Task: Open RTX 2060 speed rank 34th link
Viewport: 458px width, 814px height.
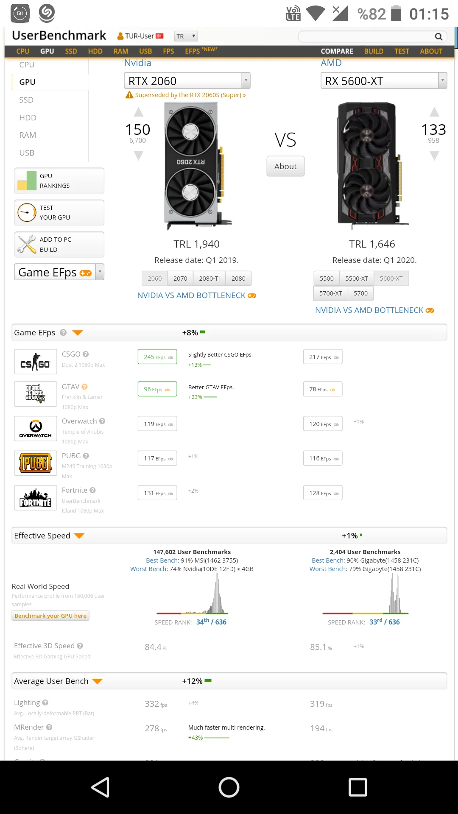Action: (211, 622)
